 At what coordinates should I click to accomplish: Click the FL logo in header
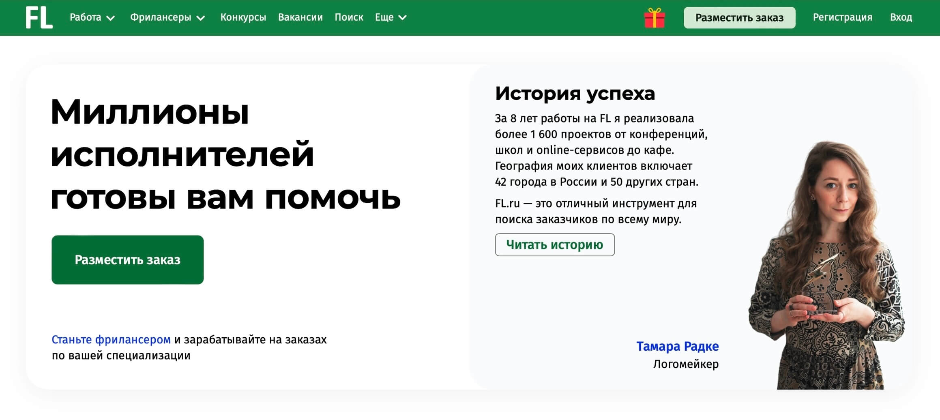tap(39, 17)
